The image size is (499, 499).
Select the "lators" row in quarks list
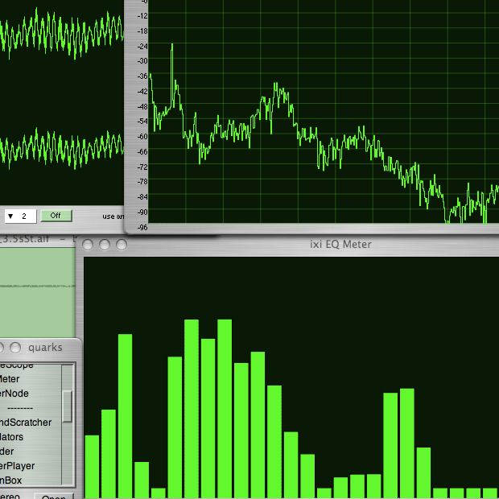[31, 436]
